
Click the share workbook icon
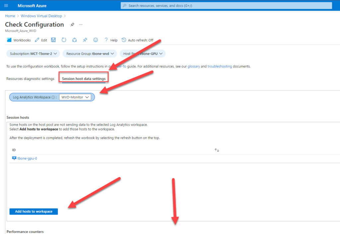[x=74, y=40]
